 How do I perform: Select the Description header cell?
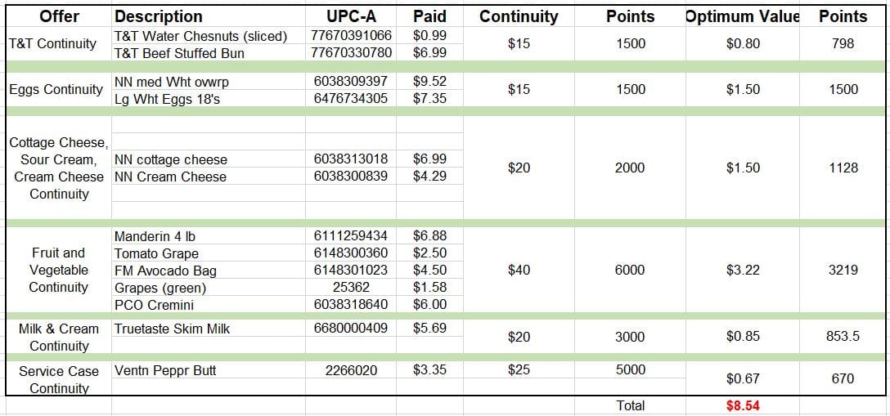[x=159, y=16]
